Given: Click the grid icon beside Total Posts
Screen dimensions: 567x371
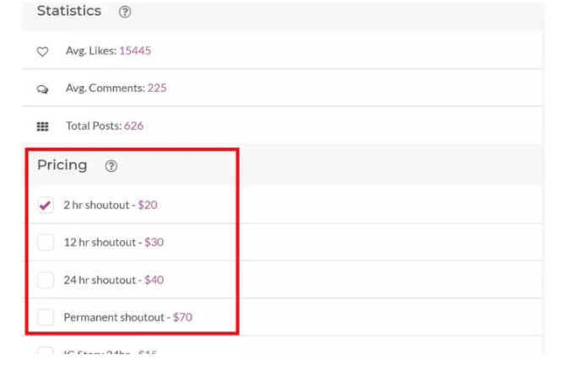Looking at the screenshot, I should click(x=43, y=126).
